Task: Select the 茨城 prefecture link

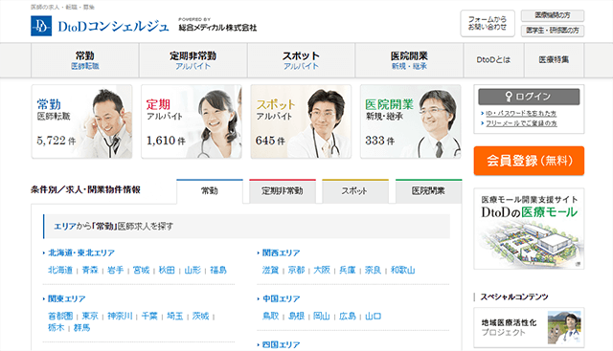Action: click(200, 316)
